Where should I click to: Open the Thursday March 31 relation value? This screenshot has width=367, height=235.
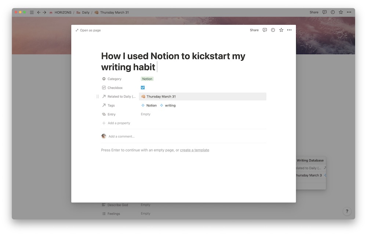[x=159, y=96]
